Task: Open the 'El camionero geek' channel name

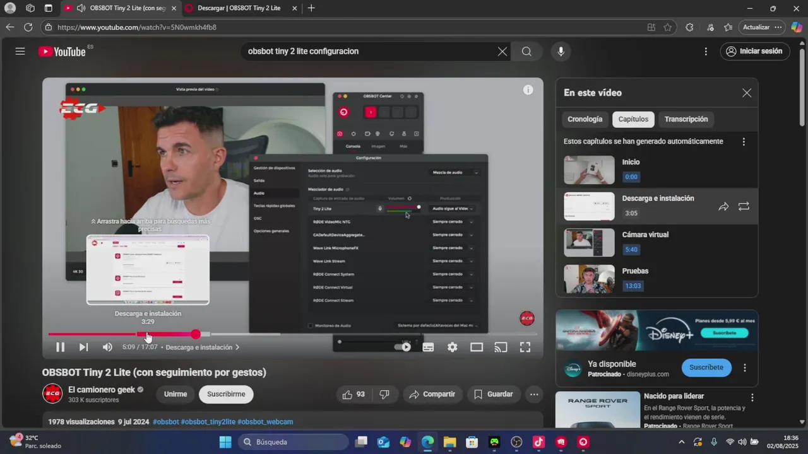Action: (101, 390)
